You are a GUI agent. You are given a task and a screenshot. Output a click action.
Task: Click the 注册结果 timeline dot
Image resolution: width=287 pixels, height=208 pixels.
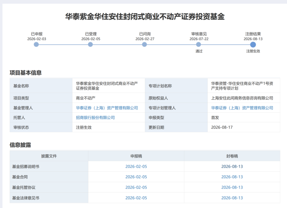(x=253, y=44)
